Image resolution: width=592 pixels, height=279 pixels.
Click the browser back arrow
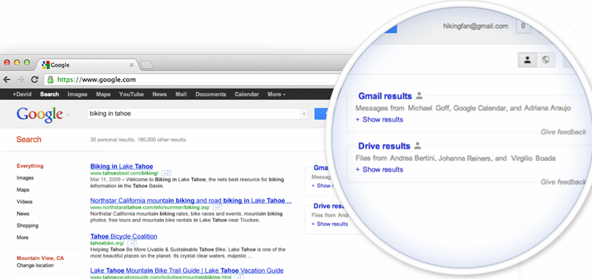[7, 80]
